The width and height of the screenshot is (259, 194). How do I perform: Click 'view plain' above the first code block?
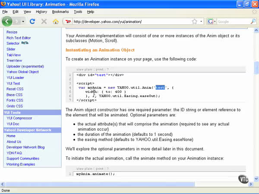[85, 69]
